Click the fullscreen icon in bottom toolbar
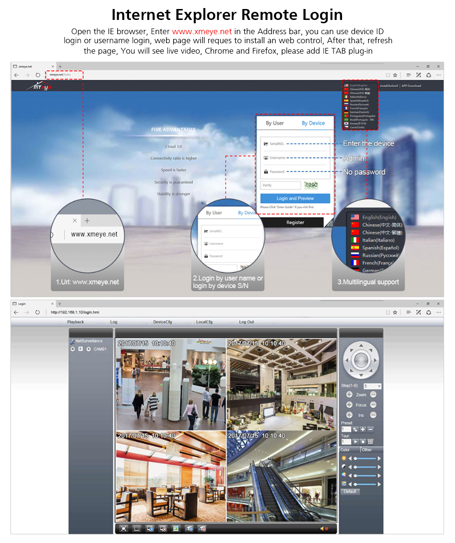The height and width of the screenshot is (543, 455). click(124, 528)
